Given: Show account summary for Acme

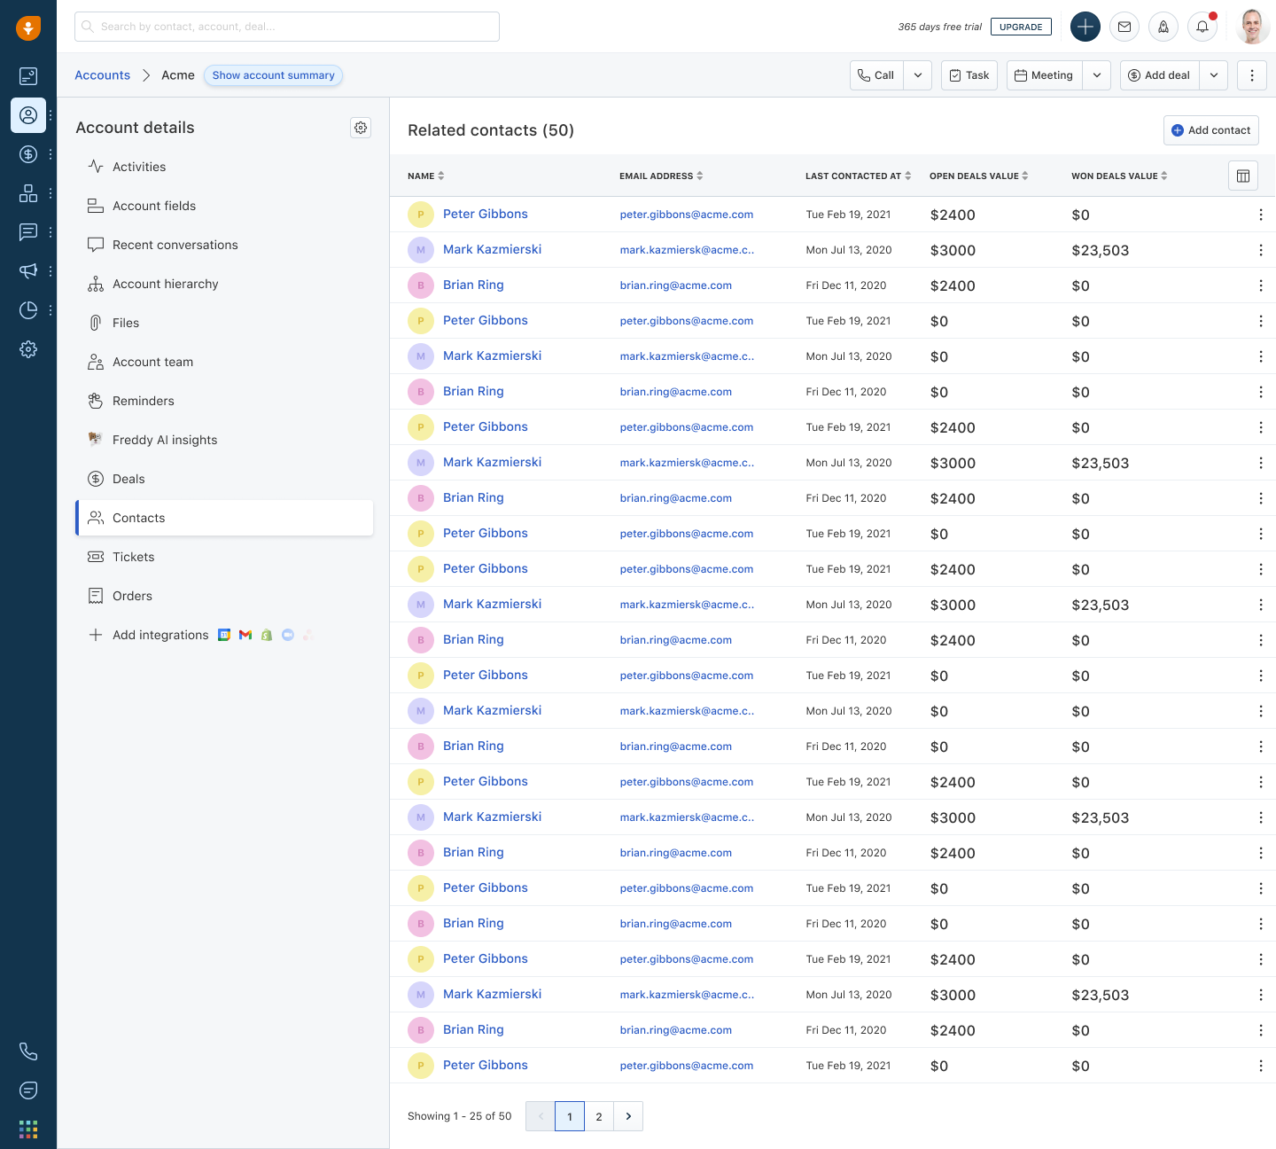Looking at the screenshot, I should pyautogui.click(x=273, y=75).
